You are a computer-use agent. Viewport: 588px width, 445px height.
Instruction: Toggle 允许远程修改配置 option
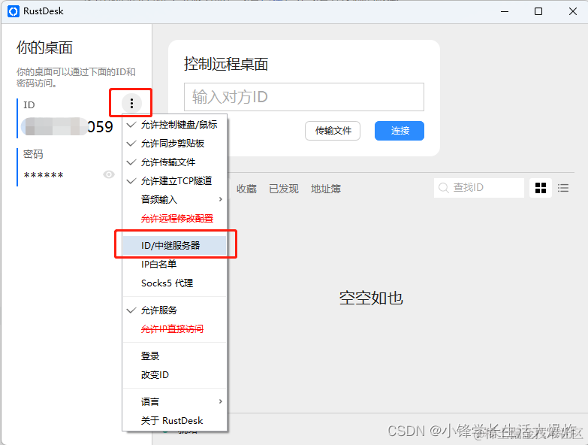pyautogui.click(x=175, y=219)
